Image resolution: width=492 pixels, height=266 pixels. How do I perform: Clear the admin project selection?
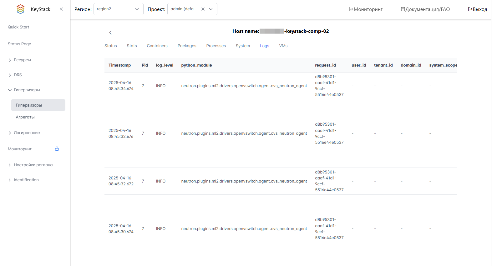pos(203,9)
